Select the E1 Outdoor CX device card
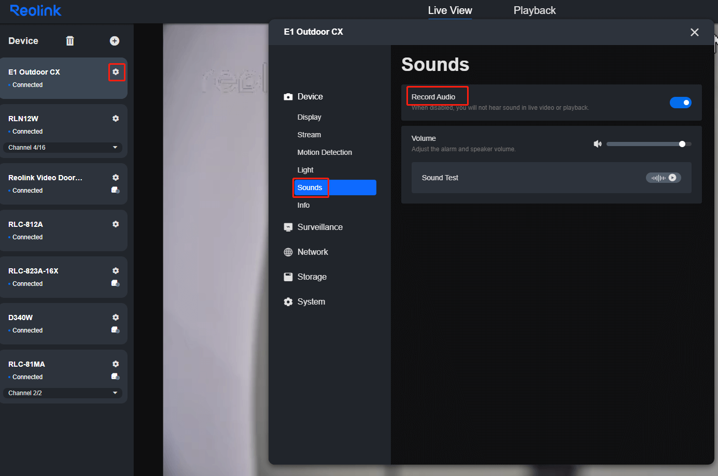This screenshot has height=476, width=718. pyautogui.click(x=64, y=78)
